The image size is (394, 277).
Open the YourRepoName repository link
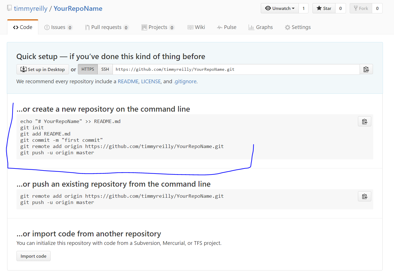(x=78, y=9)
